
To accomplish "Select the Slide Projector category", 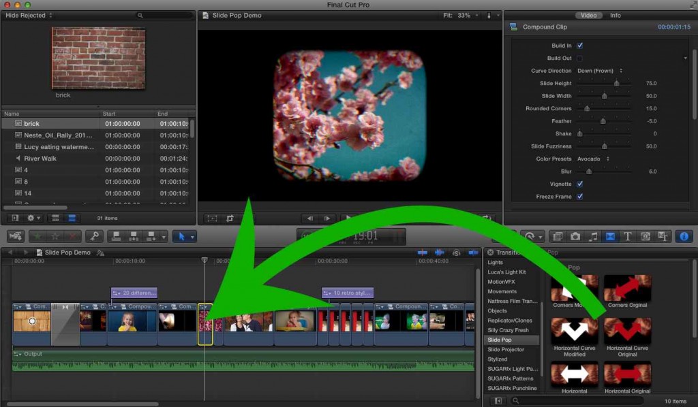I will coord(512,350).
